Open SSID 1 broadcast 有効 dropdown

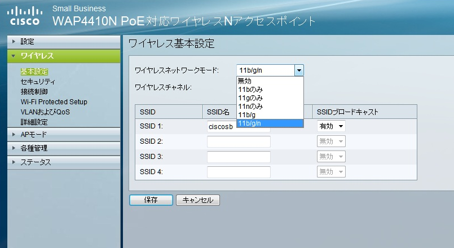point(331,126)
